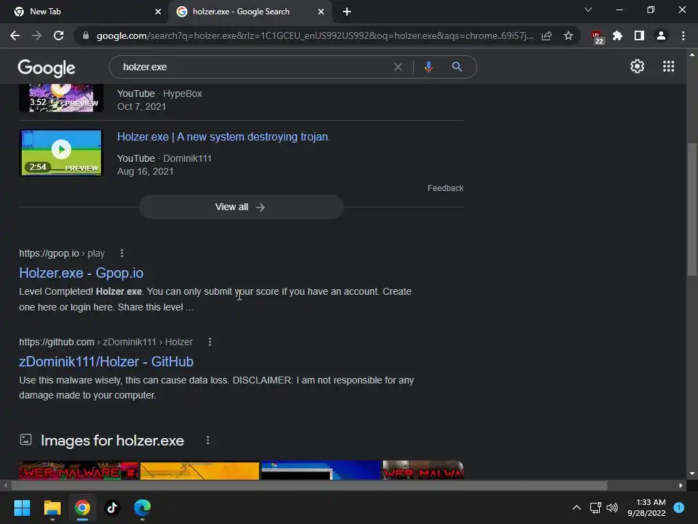The image size is (698, 524).
Task: Open TikTok from the taskbar
Action: tap(112, 508)
